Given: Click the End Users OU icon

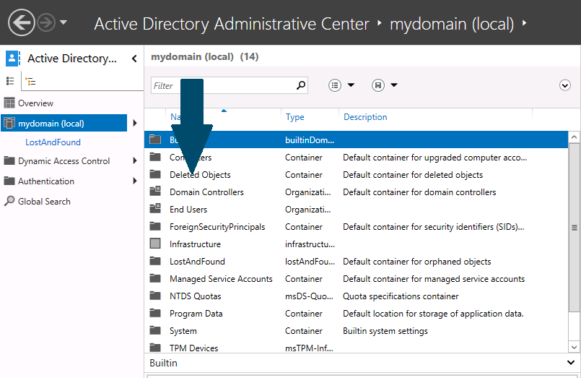Looking at the screenshot, I should (155, 208).
